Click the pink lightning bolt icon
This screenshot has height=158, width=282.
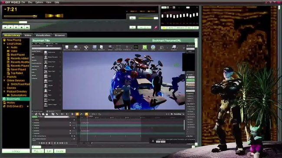pyautogui.click(x=156, y=27)
